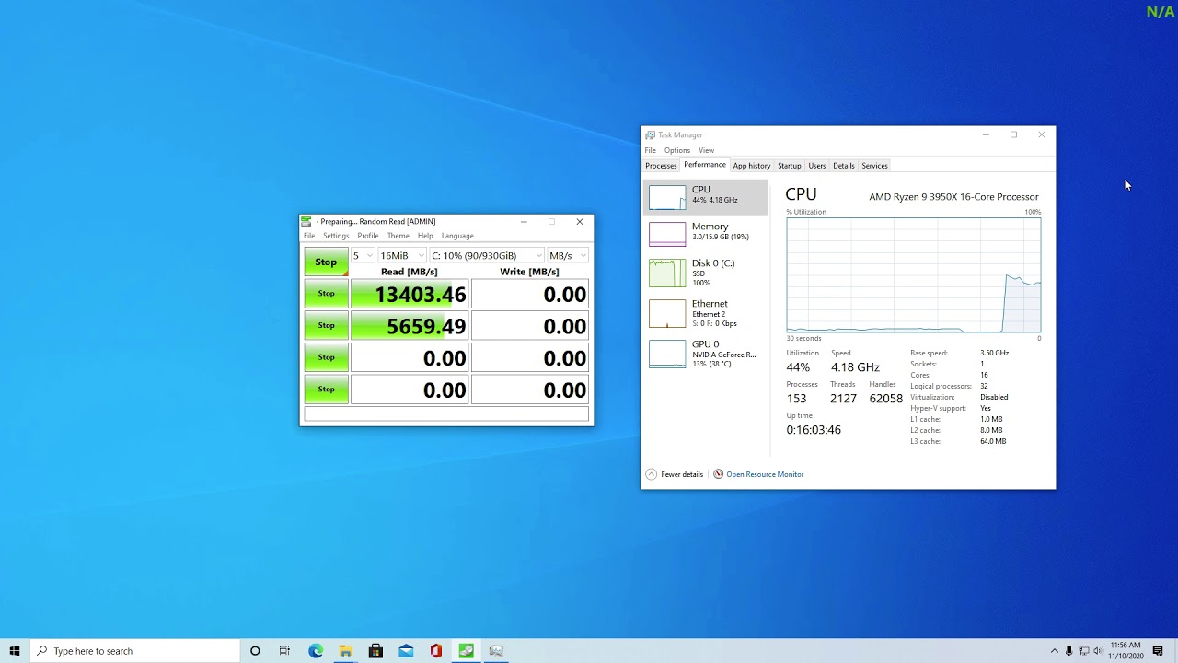The height and width of the screenshot is (663, 1178).
Task: Select Ethernet in the performance sidebar
Action: 706,313
